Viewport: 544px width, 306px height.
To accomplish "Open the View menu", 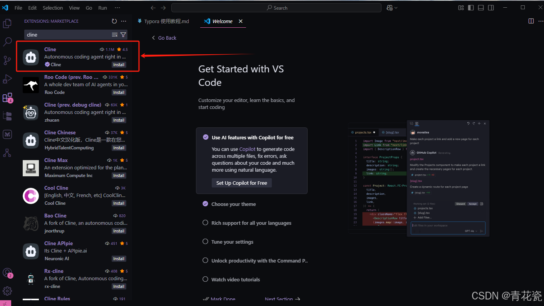I will (x=74, y=8).
